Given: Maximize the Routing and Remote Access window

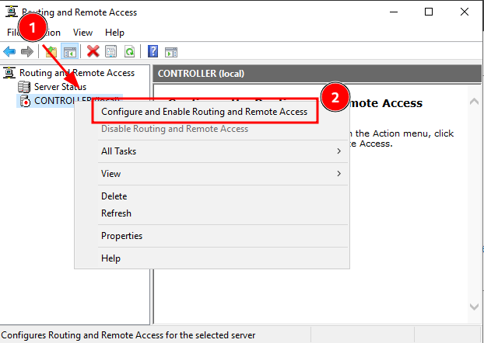Looking at the screenshot, I should click(429, 12).
